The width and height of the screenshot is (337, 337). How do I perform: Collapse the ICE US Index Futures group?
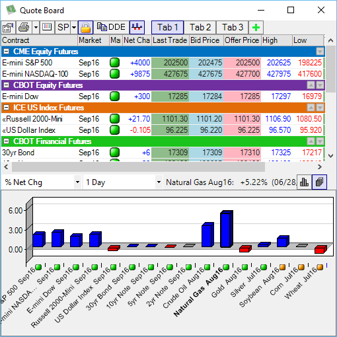click(x=7, y=108)
